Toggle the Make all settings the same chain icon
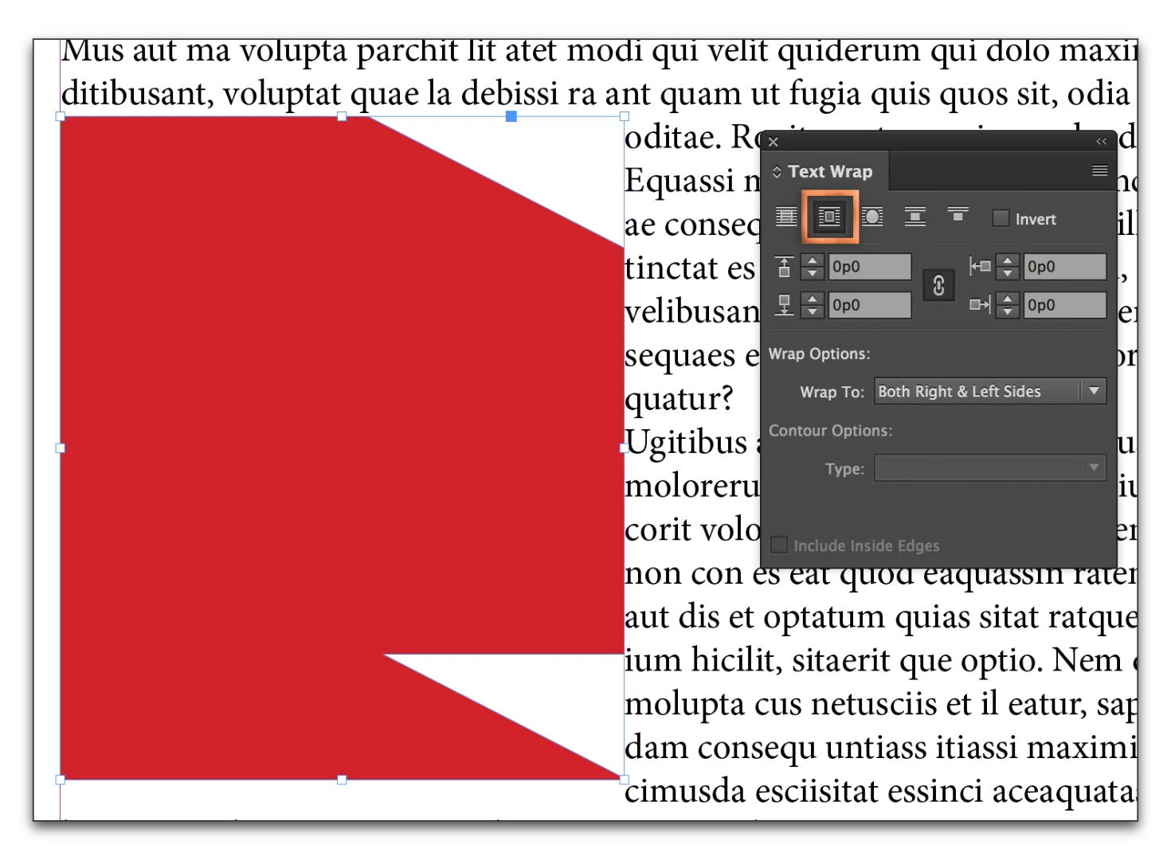Screen dimensions: 1171x860 point(938,285)
